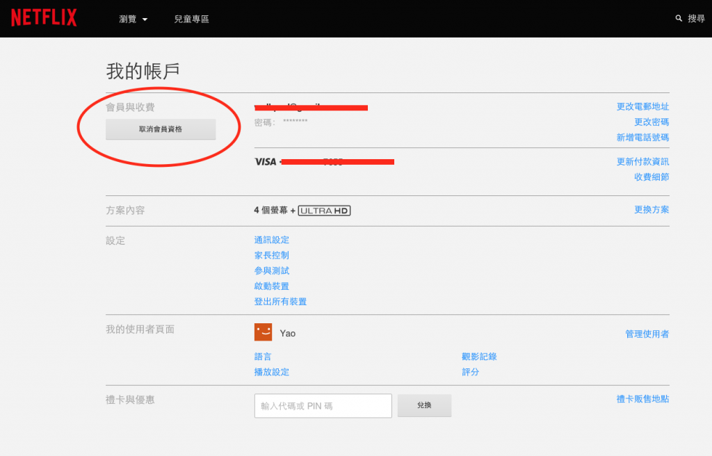
Task: Click the 設定 section label
Action: click(115, 241)
